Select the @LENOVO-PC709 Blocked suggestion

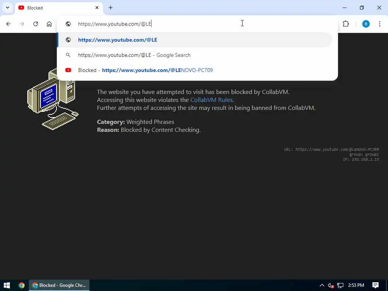pos(194,70)
